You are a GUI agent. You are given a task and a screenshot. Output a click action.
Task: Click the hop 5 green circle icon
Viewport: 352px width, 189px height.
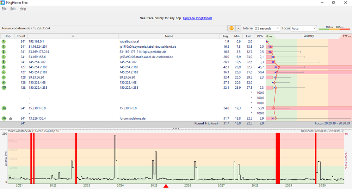[x=4, y=62]
